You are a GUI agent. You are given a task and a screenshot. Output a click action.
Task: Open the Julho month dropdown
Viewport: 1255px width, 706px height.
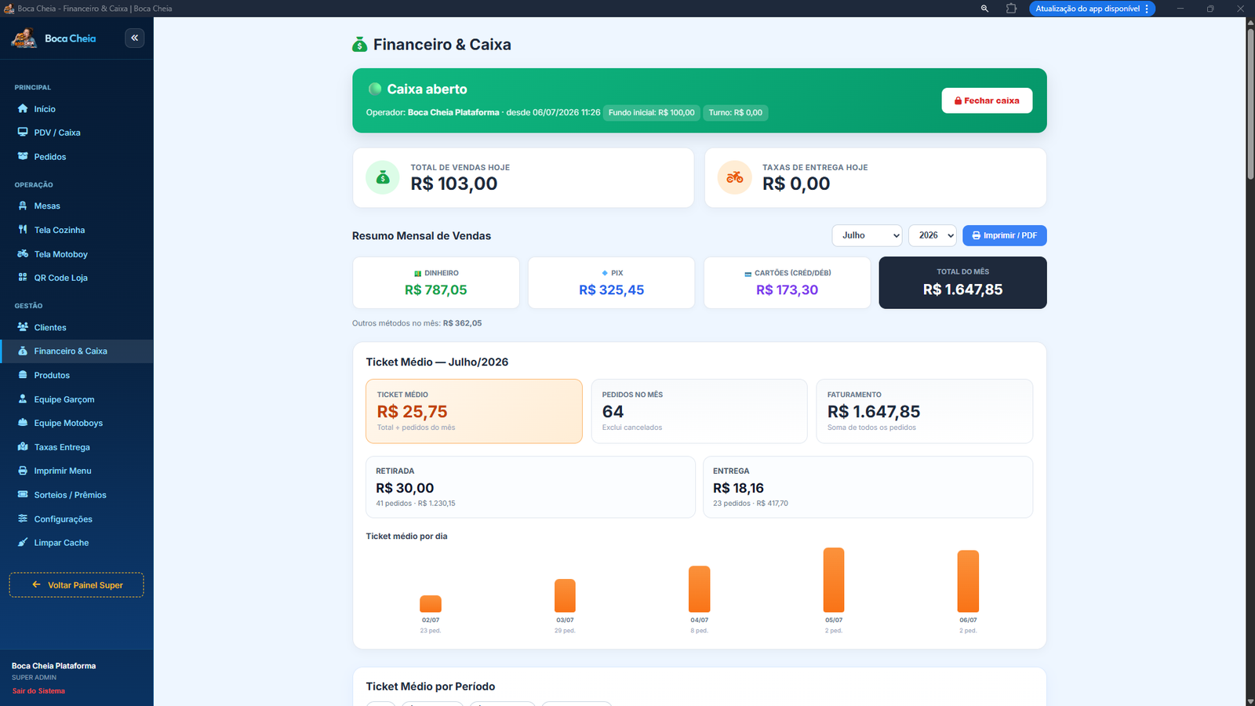click(x=867, y=235)
